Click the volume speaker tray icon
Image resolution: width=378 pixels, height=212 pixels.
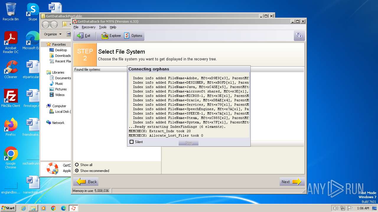335,208
